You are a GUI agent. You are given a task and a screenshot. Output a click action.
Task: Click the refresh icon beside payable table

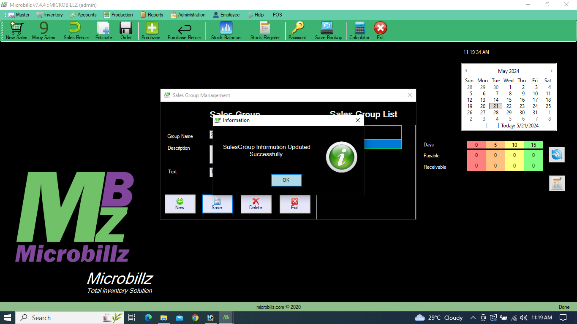point(556,155)
